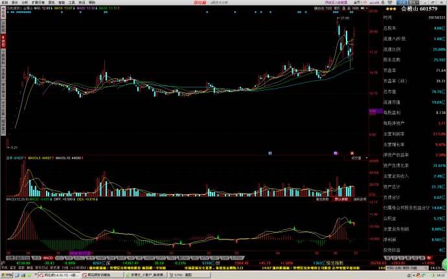
Task: Click the blue info marker under the price chart
Action: [270, 153]
